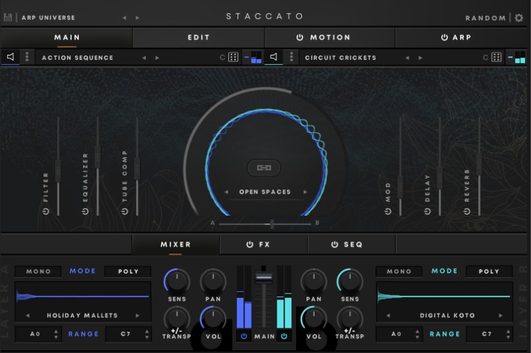531x353 pixels.
Task: Select next sound after Holiday Mallets
Action: [x=137, y=316]
